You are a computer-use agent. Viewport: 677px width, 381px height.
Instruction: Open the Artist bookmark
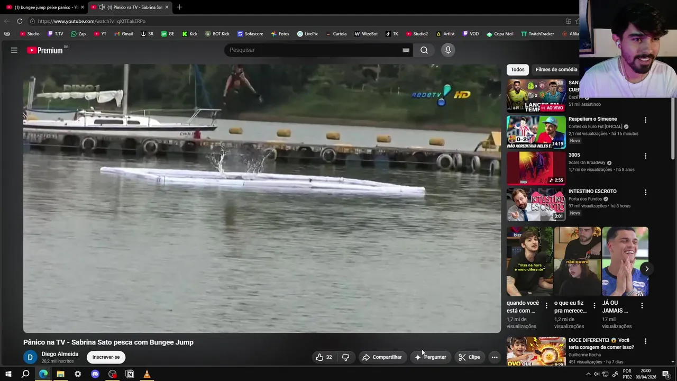445,34
